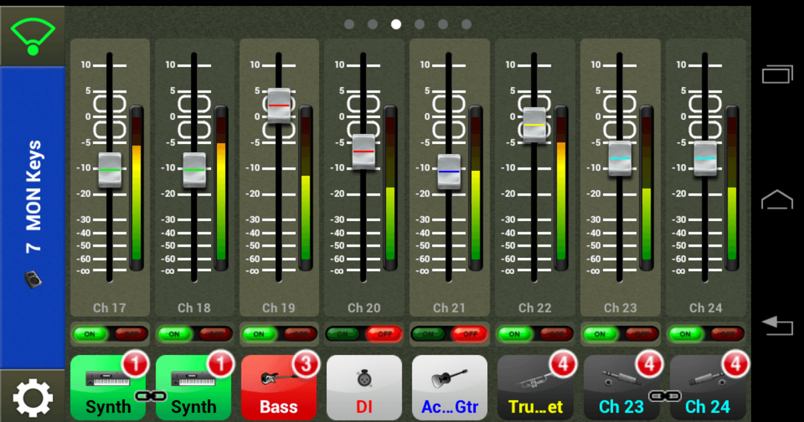Click the link icon between Synth channels
The width and height of the screenshot is (804, 422).
coord(151,396)
